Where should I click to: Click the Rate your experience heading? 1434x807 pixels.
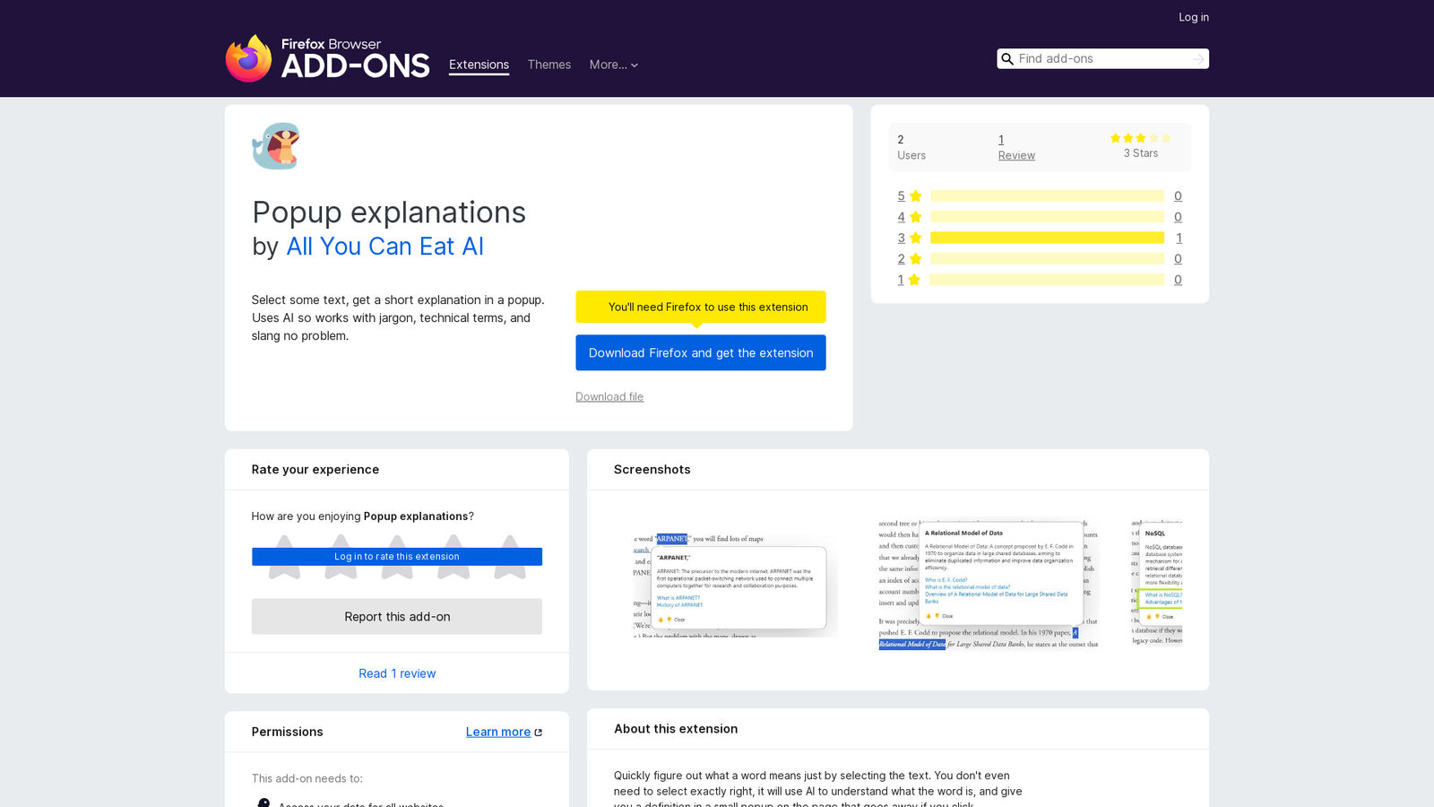[x=315, y=470]
